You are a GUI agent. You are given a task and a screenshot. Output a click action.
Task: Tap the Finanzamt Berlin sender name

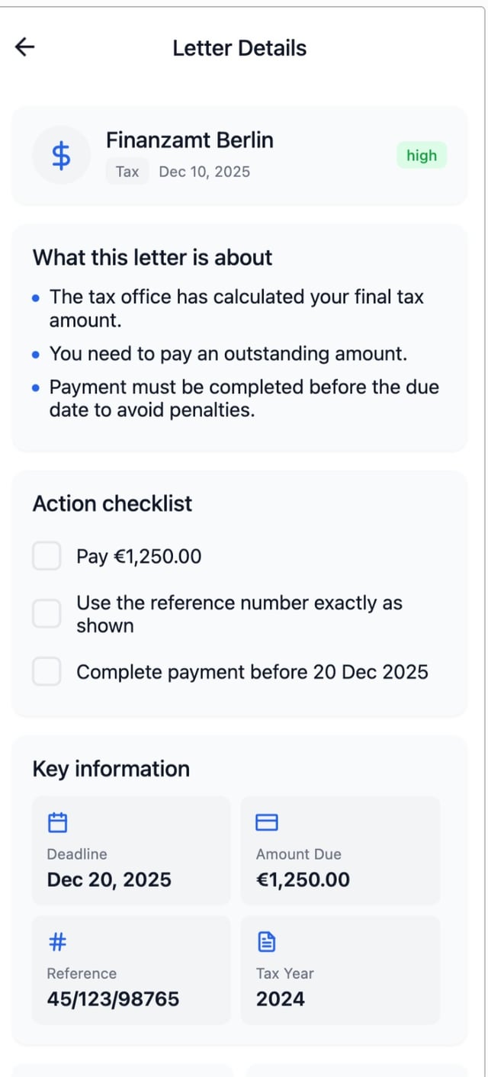(189, 140)
